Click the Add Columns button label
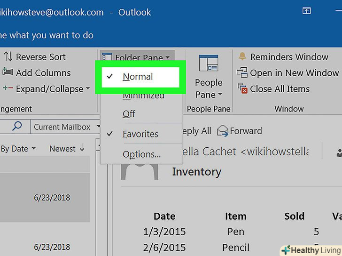Viewport: 342px width, 256px height. (43, 73)
